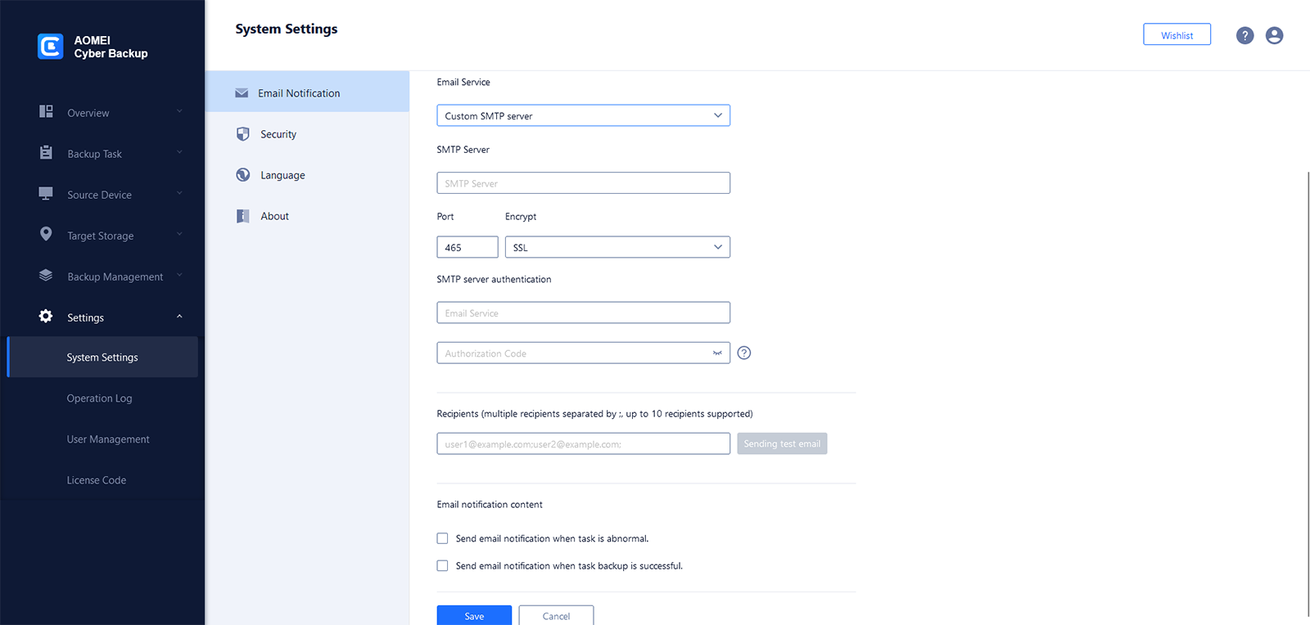Viewport: 1310px width, 625px height.
Task: Click the Security shield icon
Action: pos(243,134)
